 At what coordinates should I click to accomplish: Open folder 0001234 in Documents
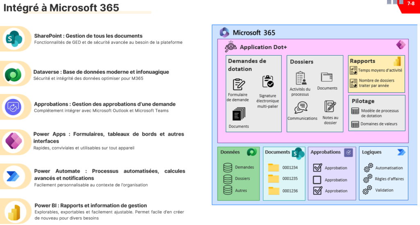[x=273, y=167]
